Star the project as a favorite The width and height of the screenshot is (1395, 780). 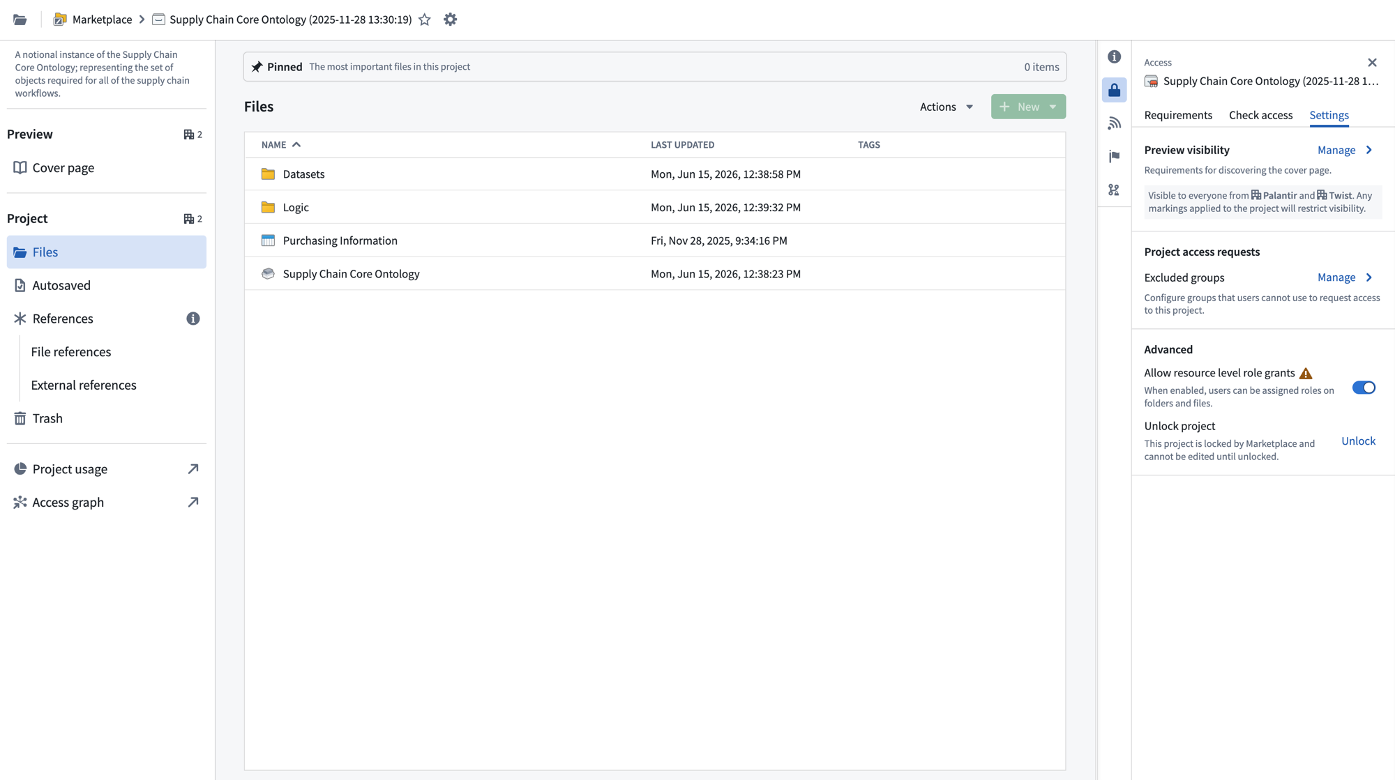[x=425, y=20]
